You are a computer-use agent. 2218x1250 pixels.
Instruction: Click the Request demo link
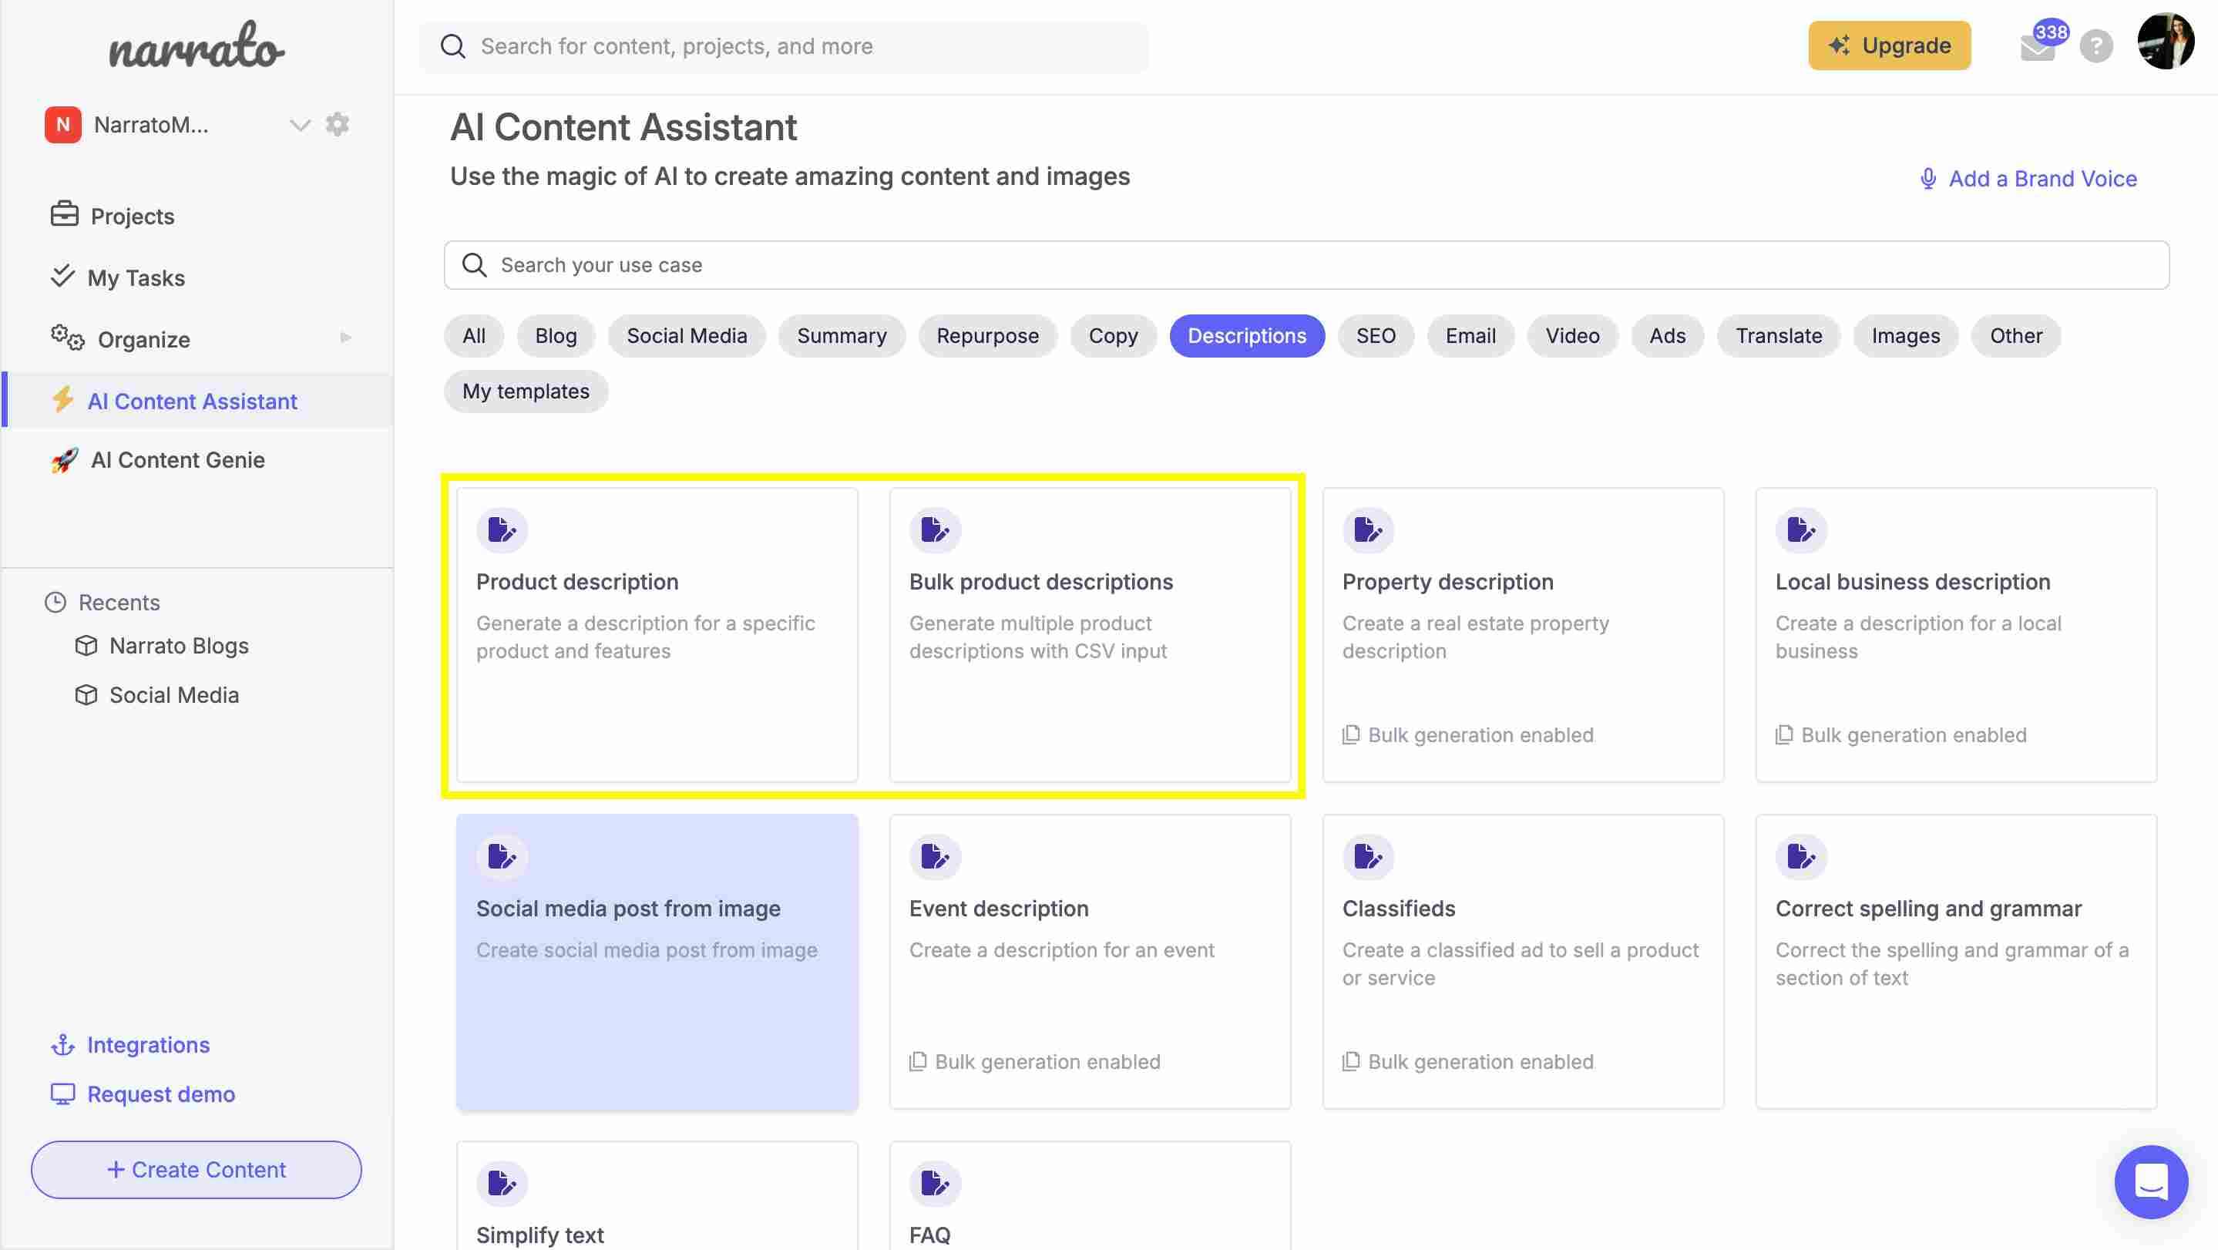(x=160, y=1094)
